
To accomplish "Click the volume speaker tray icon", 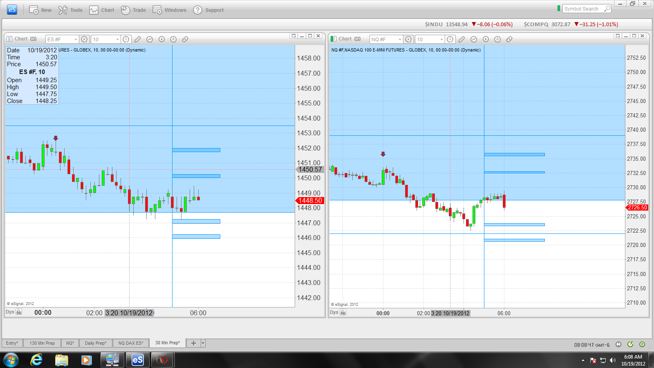I will point(612,360).
